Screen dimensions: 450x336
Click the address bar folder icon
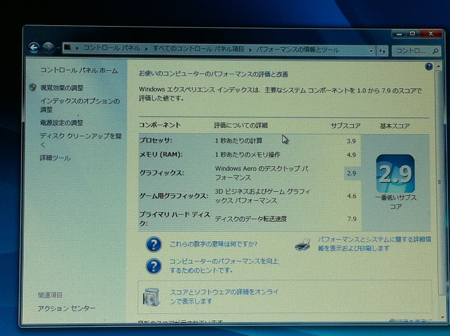tap(68, 47)
